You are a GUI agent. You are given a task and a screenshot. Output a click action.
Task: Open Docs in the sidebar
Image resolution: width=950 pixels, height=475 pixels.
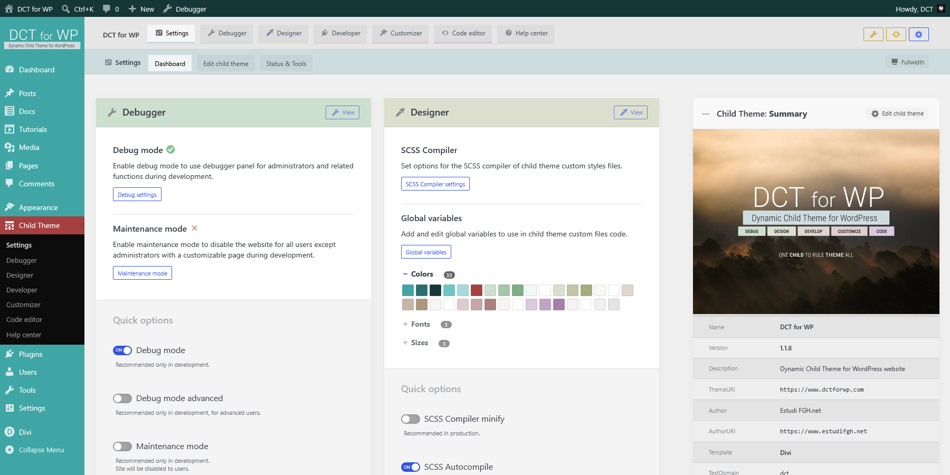tap(42, 111)
